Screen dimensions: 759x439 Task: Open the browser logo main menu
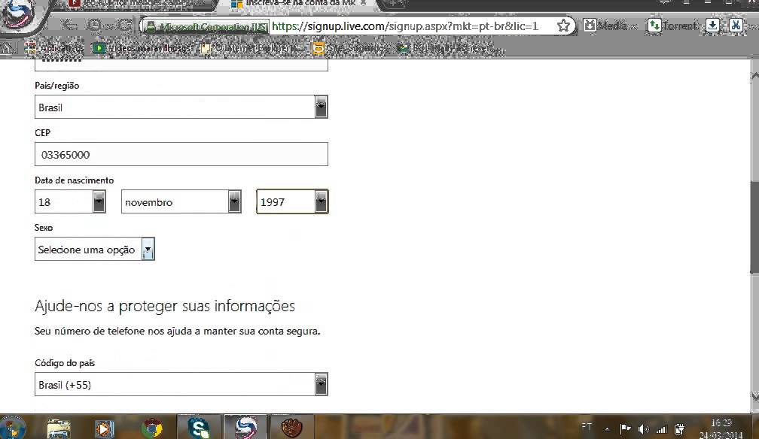20,14
